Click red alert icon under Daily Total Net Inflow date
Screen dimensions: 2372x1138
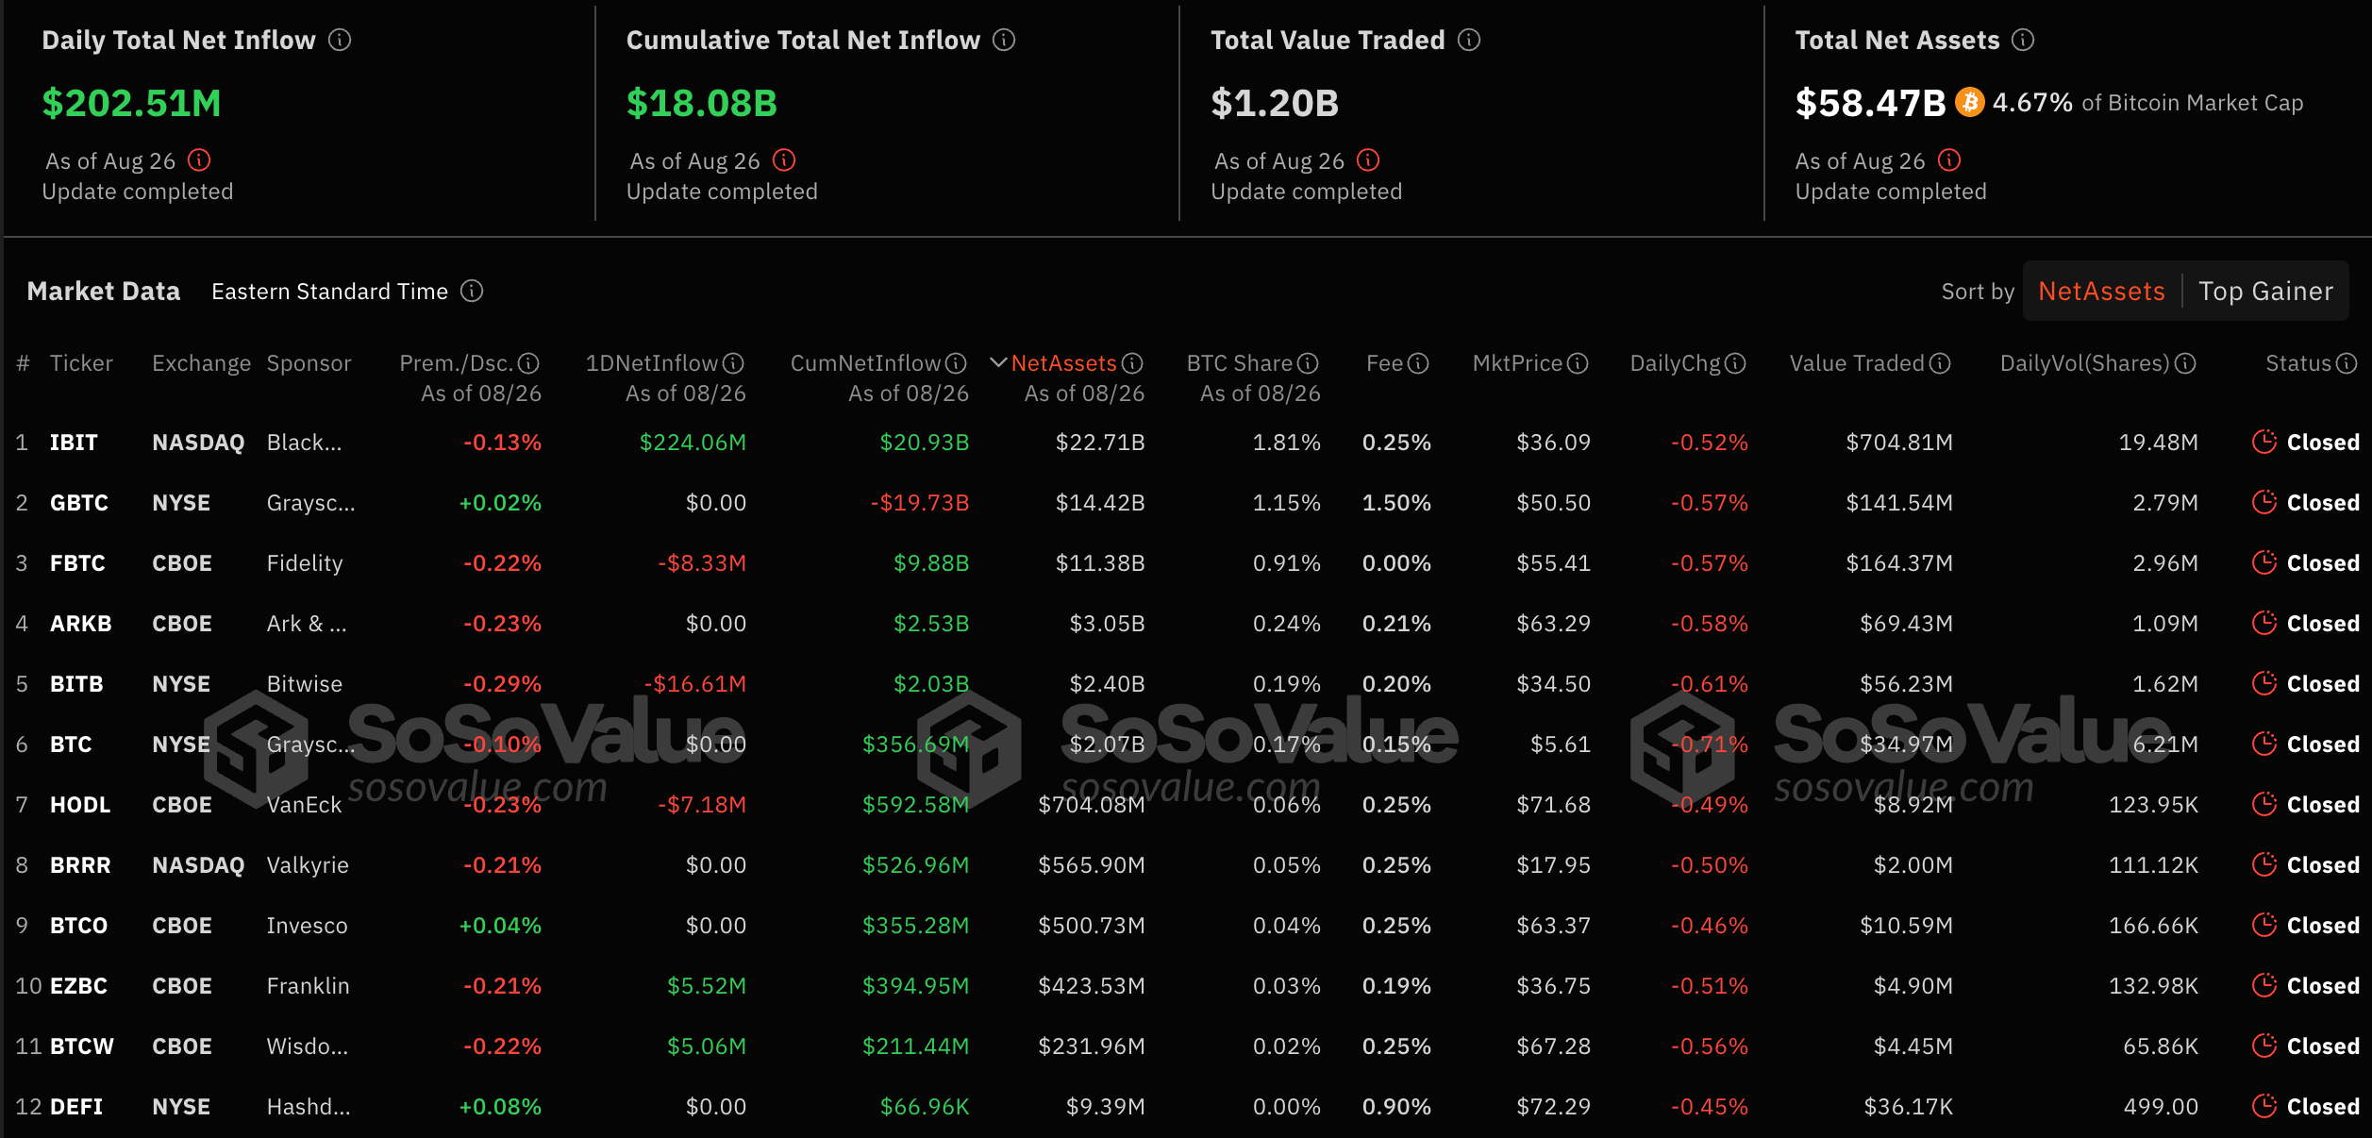pyautogui.click(x=199, y=160)
